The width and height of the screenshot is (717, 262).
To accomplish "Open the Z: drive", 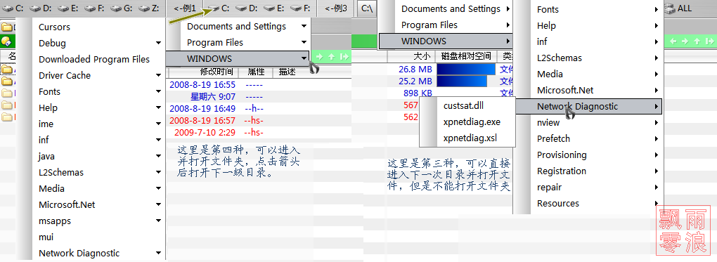I will pos(149,8).
